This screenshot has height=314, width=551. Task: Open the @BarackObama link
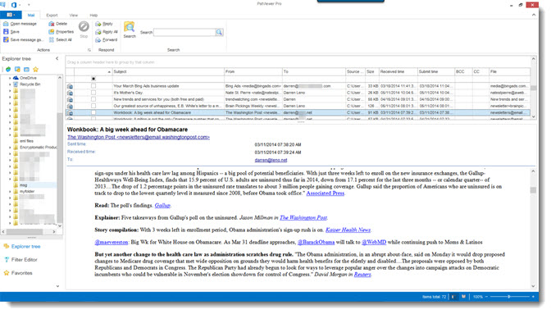point(316,242)
